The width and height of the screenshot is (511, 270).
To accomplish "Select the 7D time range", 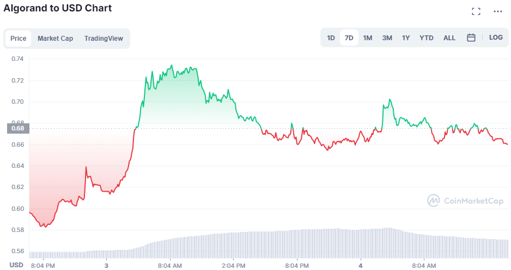I will (x=349, y=37).
